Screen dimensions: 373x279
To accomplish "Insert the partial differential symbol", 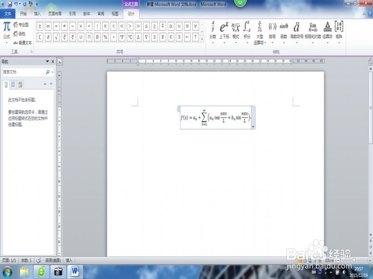I will (x=48, y=37).
